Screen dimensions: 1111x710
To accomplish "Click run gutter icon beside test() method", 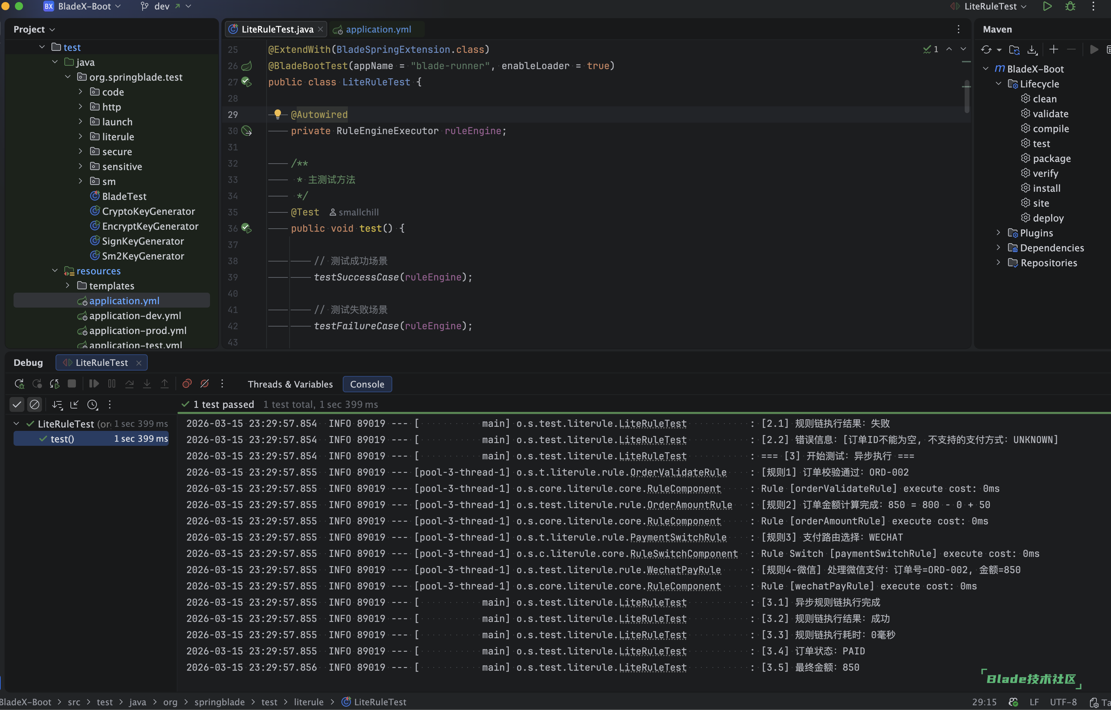I will click(x=246, y=228).
